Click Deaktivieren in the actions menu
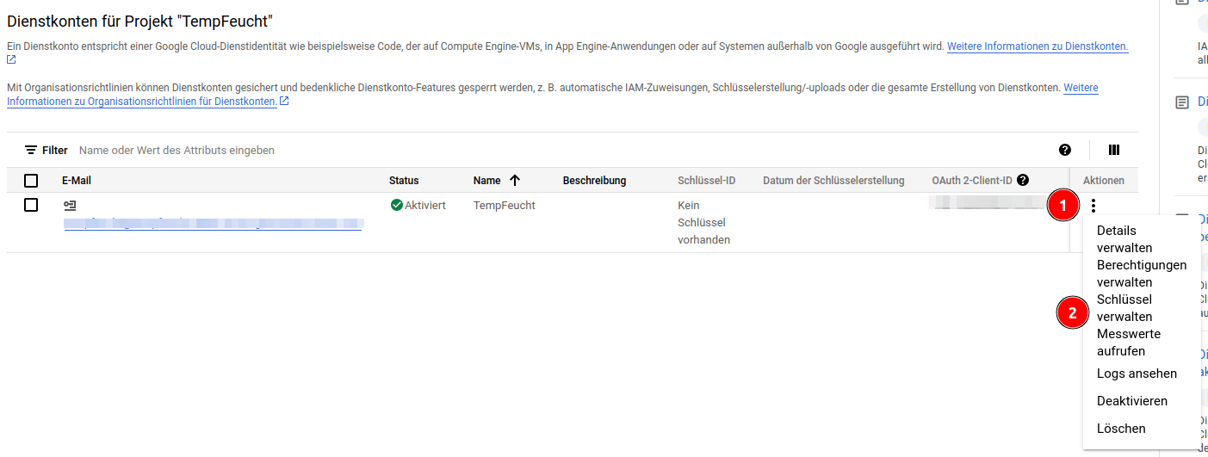This screenshot has width=1208, height=457. click(1131, 401)
